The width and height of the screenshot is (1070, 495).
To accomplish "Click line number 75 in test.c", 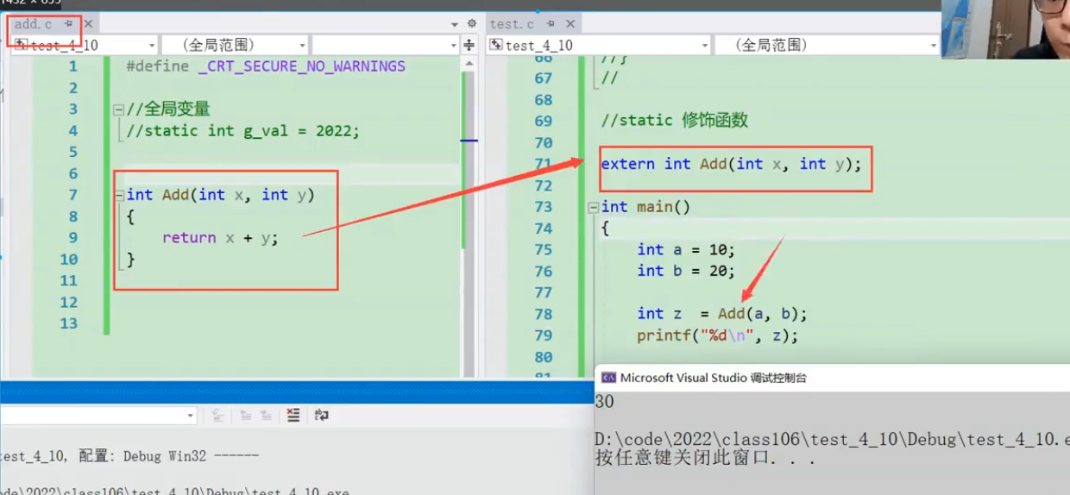I will pos(543,250).
